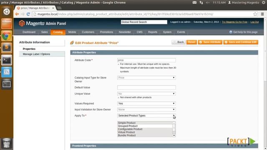Viewport: 267px width, 150px height.
Task: Open the Catalog menu
Action: (x=58, y=32)
